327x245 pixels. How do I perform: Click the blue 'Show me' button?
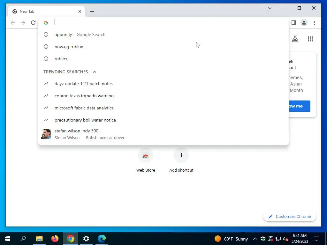pos(300,106)
